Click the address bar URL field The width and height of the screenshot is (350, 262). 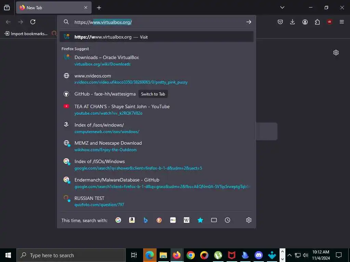click(x=156, y=22)
